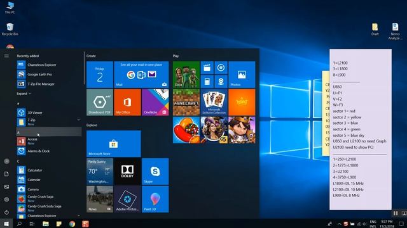Open Candy Crush Soda Saga tile
407x228 pixels.
[186, 130]
